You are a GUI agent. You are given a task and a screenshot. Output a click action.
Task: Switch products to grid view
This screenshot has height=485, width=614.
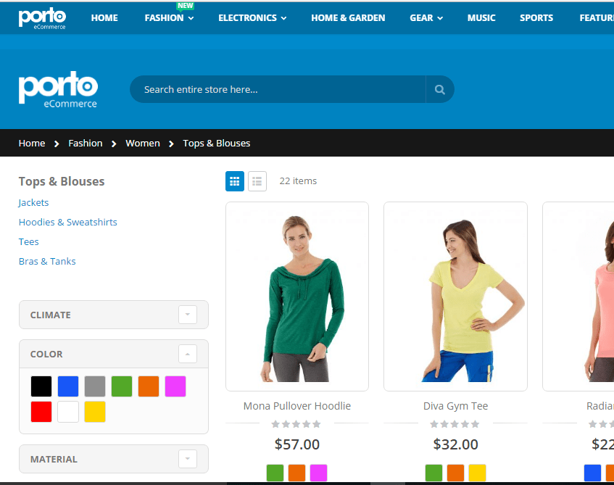point(234,181)
